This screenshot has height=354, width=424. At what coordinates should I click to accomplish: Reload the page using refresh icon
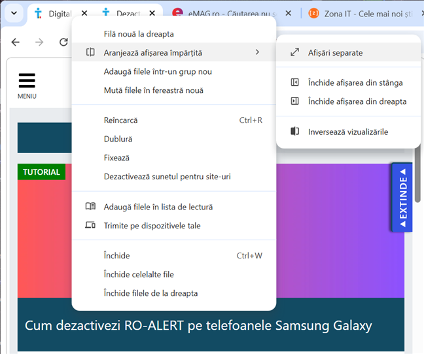pos(63,42)
